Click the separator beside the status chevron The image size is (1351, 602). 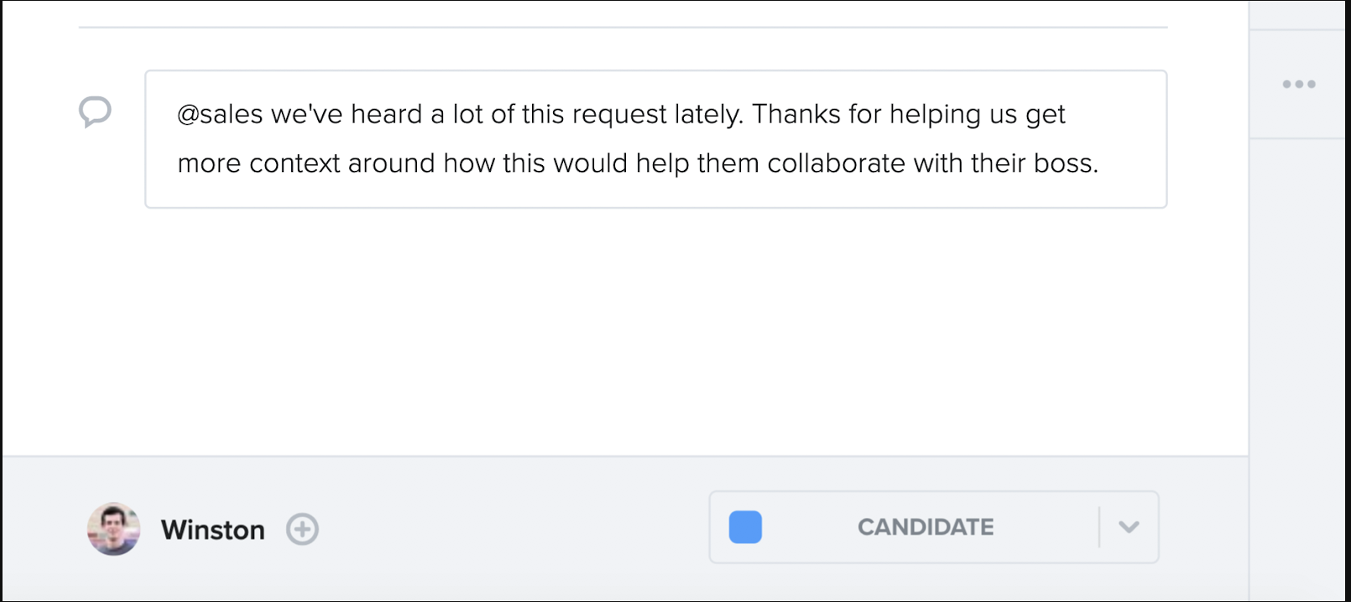click(x=1099, y=527)
